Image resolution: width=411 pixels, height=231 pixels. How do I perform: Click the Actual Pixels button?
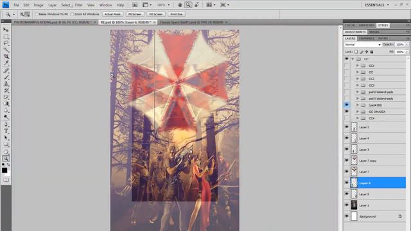[x=112, y=14]
